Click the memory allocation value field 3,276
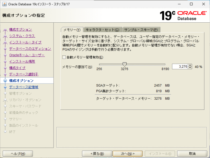Image resolution: width=210 pixels, height=158 pixels. (x=180, y=66)
